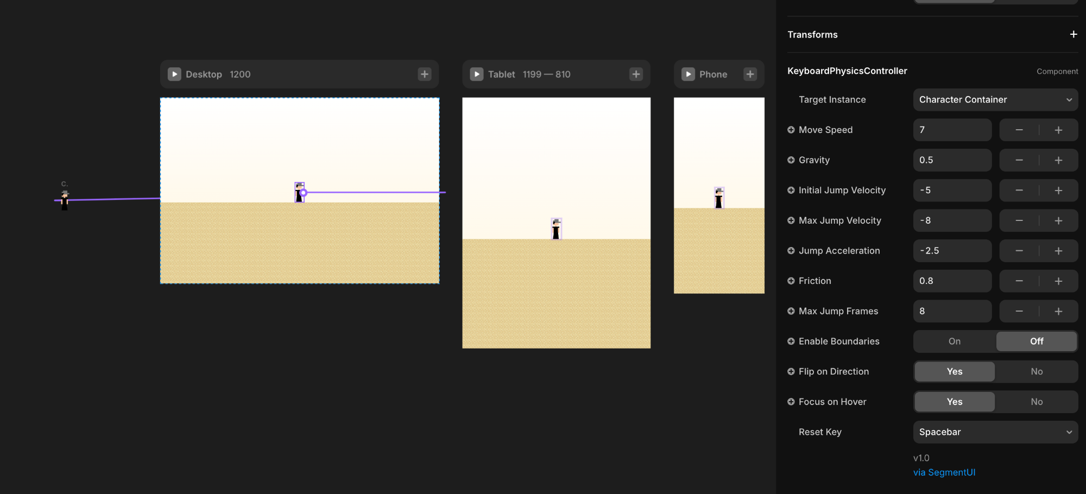This screenshot has width=1086, height=494.
Task: Click the plus icon on Desktop header
Action: tap(425, 74)
